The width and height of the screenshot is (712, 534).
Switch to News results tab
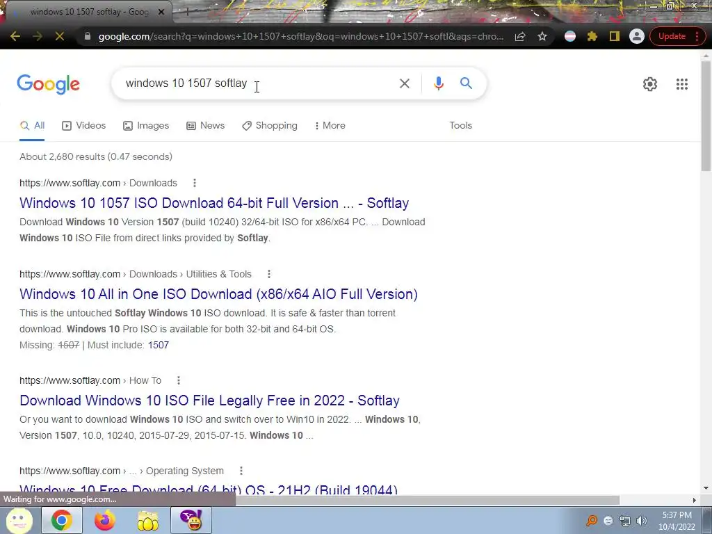(x=205, y=125)
